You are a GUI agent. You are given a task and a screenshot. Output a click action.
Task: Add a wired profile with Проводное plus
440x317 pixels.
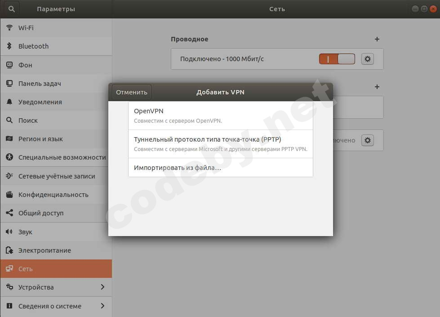[x=377, y=39]
